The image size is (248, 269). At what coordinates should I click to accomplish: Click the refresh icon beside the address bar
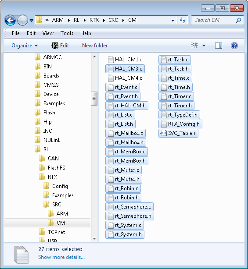(183, 20)
